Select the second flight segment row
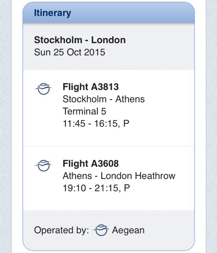Screen dimensions: 217x253 pyautogui.click(x=109, y=178)
